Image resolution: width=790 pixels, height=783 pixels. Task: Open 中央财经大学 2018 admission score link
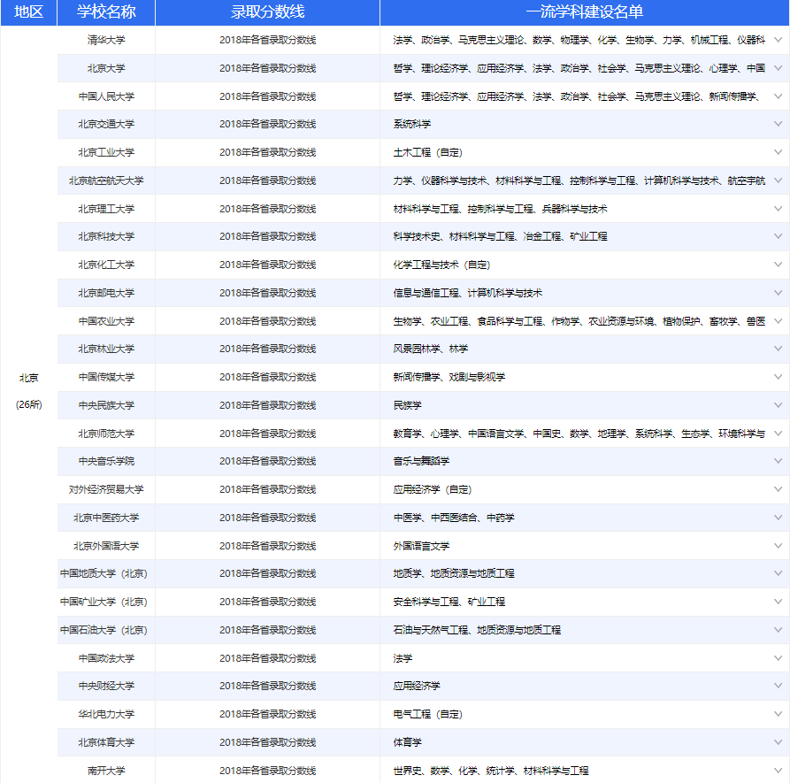(x=267, y=686)
